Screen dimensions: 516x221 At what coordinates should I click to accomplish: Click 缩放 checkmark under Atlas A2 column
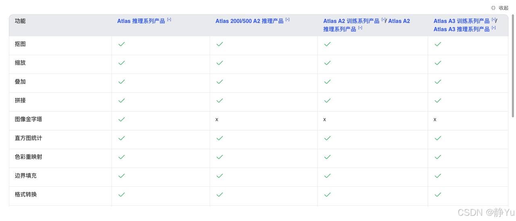point(327,63)
